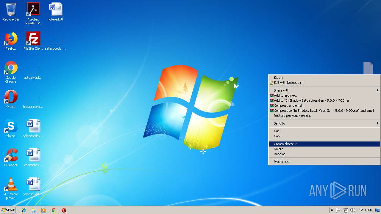
Task: Open the volume speaker icon in tray
Action: (353, 210)
